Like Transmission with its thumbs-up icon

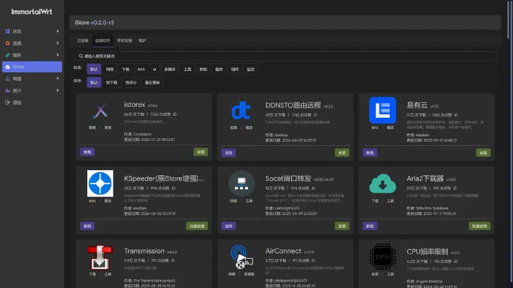[172, 260]
